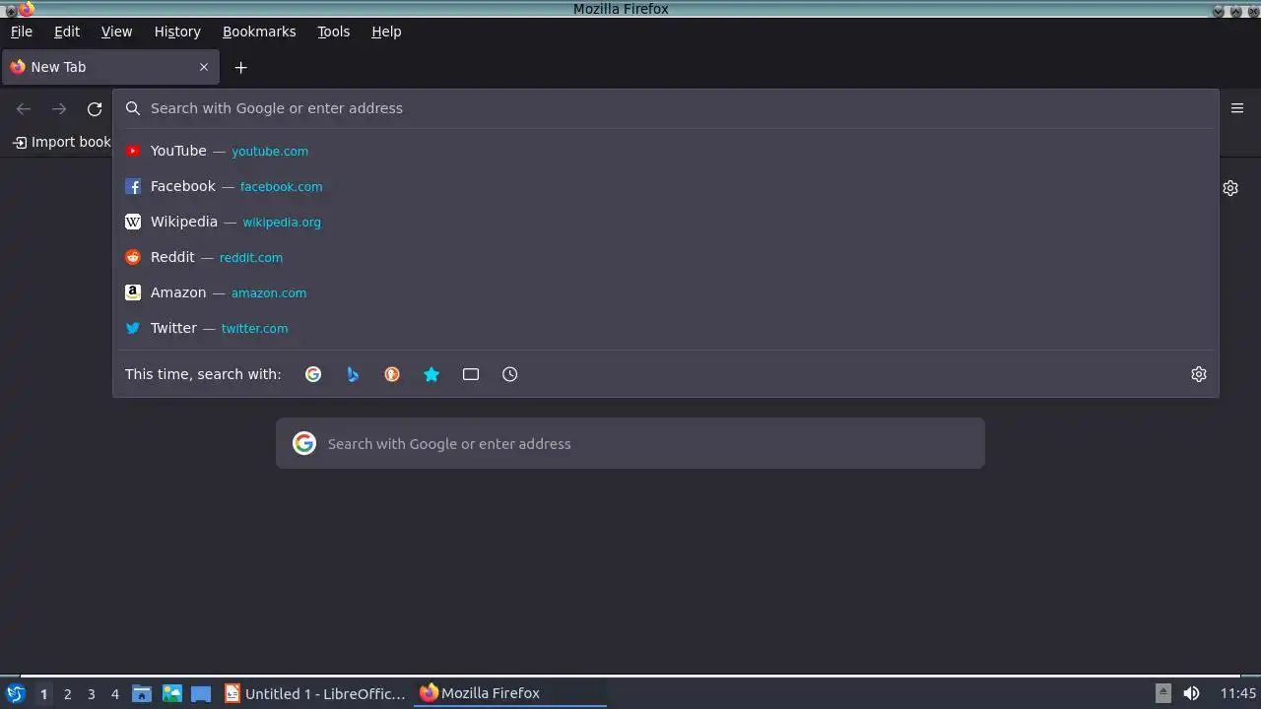This screenshot has width=1261, height=709.
Task: Open the new tab page personalize gear
Action: click(1230, 188)
